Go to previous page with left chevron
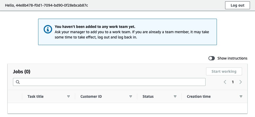The image size is (255, 117). (x=225, y=82)
